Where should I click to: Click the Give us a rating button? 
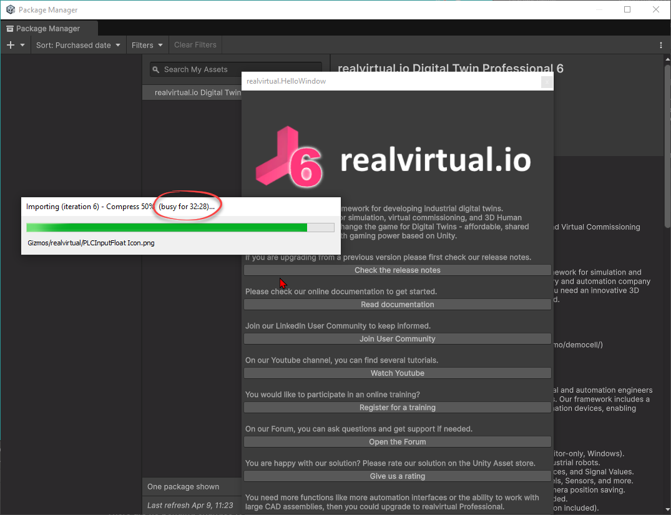pyautogui.click(x=398, y=476)
